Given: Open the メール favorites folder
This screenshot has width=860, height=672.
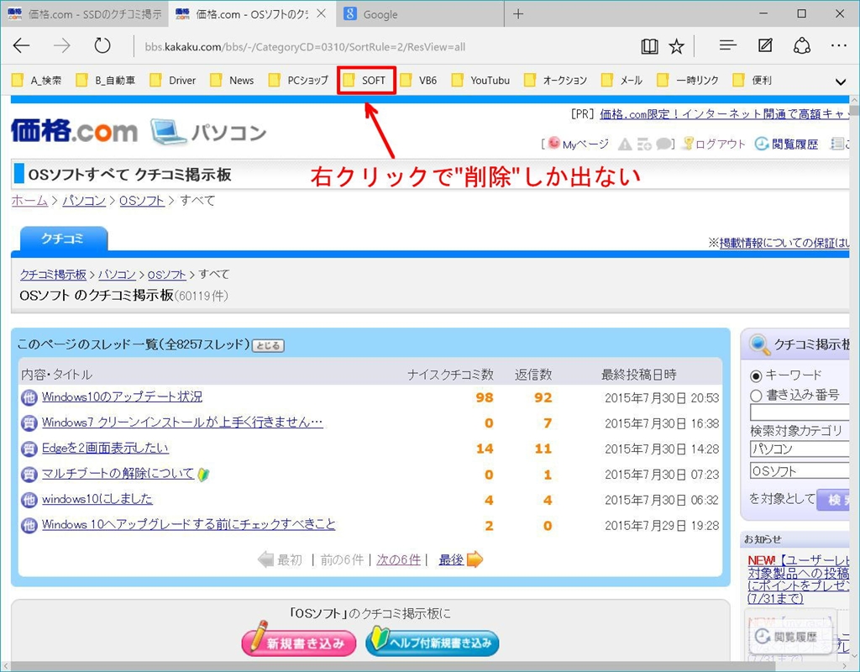Looking at the screenshot, I should (x=622, y=81).
